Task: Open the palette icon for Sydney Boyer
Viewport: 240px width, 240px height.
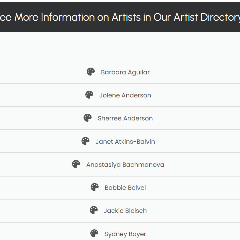Action: (94, 233)
